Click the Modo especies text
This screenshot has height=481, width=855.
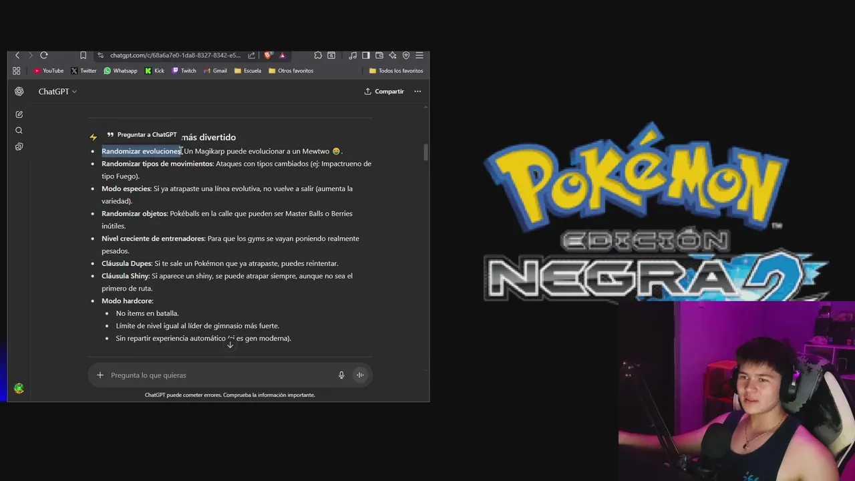click(126, 188)
